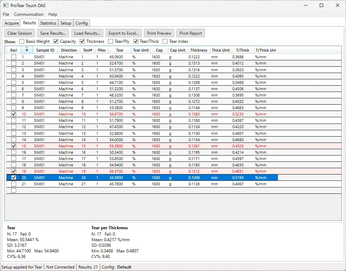Uncheck Excl box for row 19
This screenshot has height=271, width=346.
coord(14,171)
